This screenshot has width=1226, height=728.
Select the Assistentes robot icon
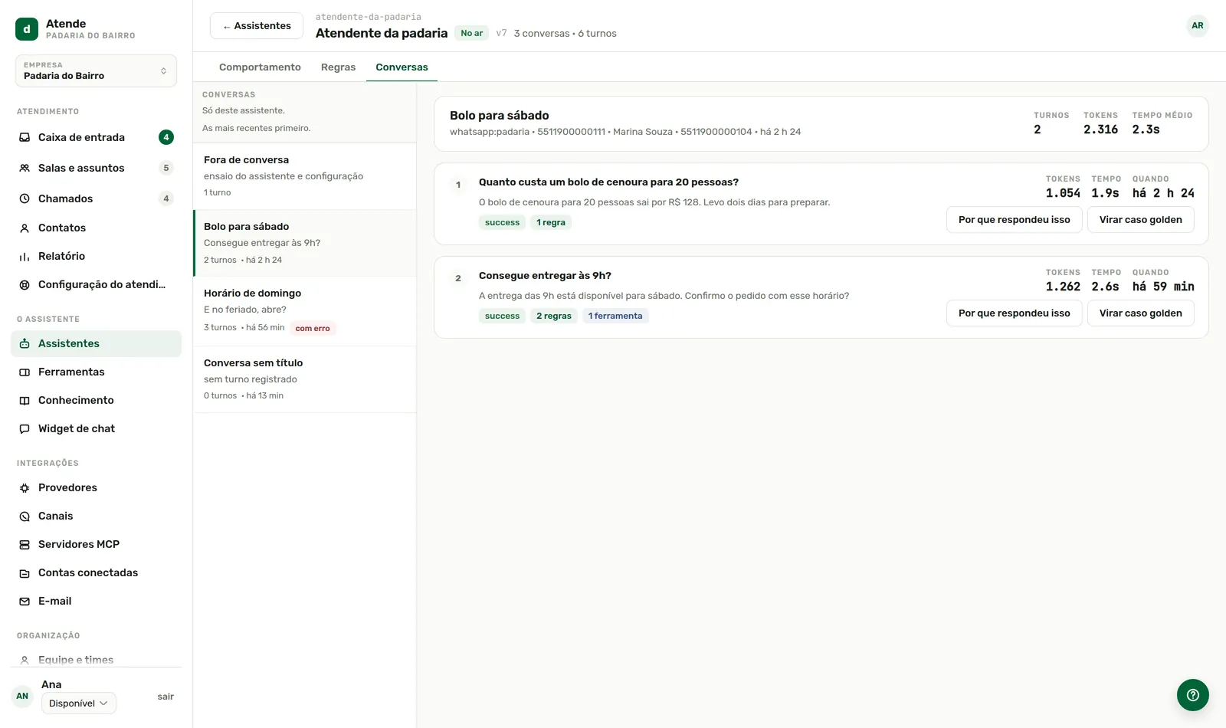25,343
